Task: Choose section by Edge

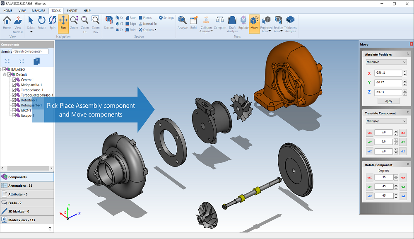Action: click(131, 24)
